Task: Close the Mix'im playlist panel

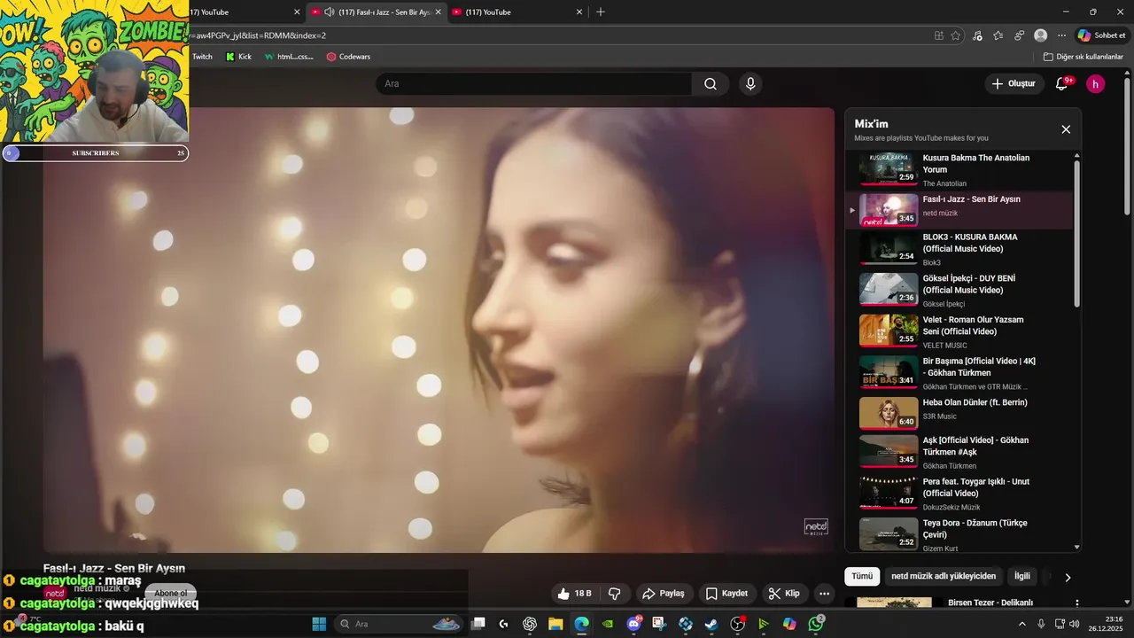Action: pyautogui.click(x=1066, y=129)
